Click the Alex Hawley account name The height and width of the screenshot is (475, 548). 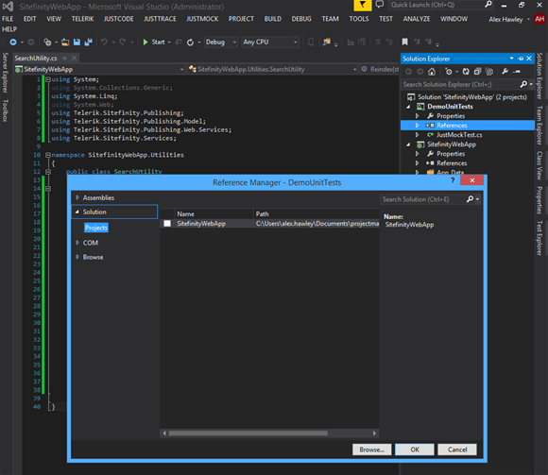click(x=505, y=19)
